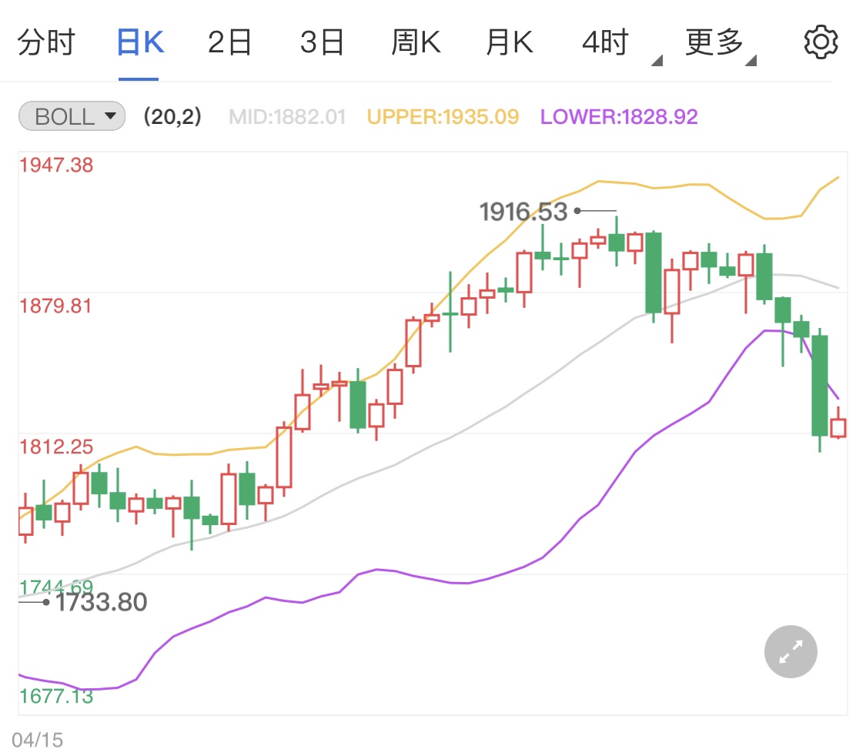Switch to 分时 tab
Screen dimensions: 866x756
tap(46, 42)
